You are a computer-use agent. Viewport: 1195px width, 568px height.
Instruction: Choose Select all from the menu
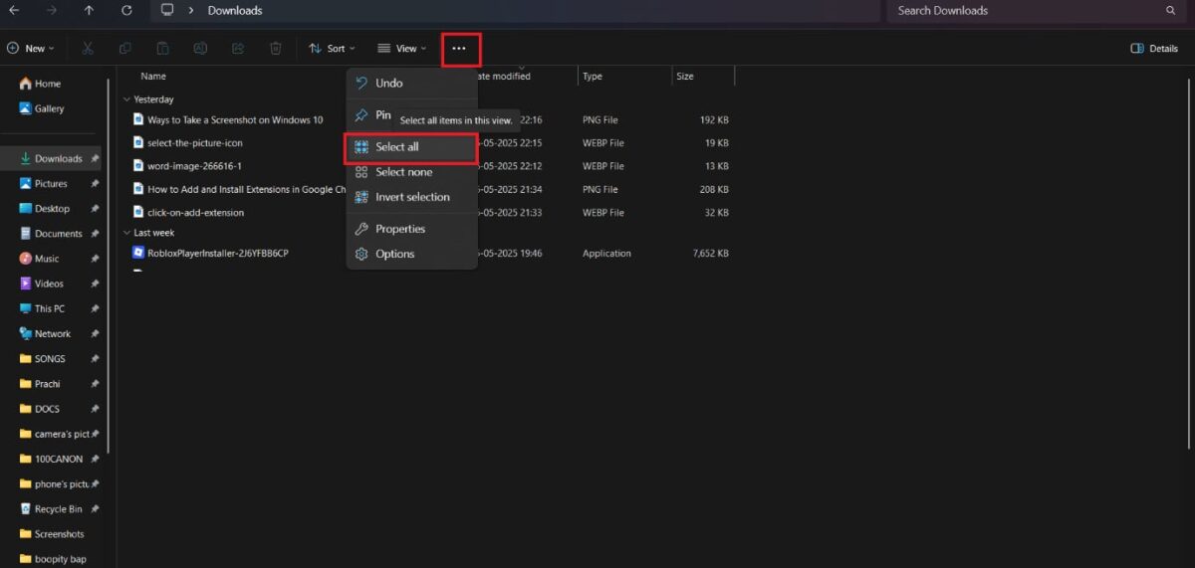pos(411,147)
